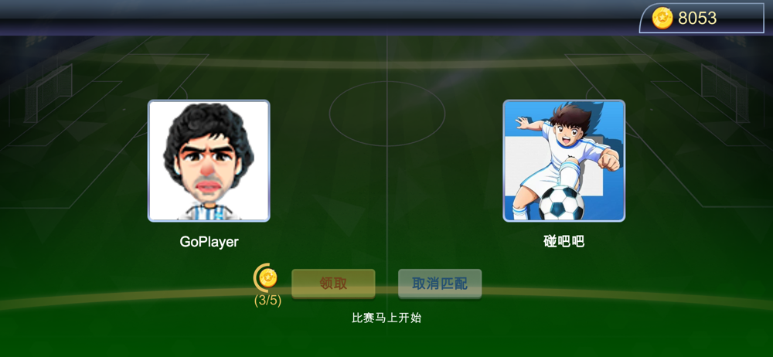Click the striped jersey on GoPlayer's avatar

[x=209, y=213]
